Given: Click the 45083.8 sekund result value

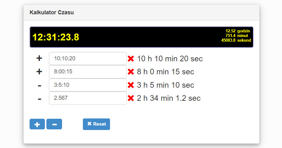Looking at the screenshot, I should (x=236, y=40).
